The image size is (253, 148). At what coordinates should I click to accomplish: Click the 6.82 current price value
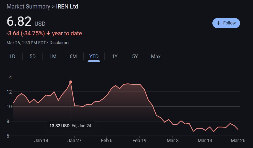tap(19, 21)
